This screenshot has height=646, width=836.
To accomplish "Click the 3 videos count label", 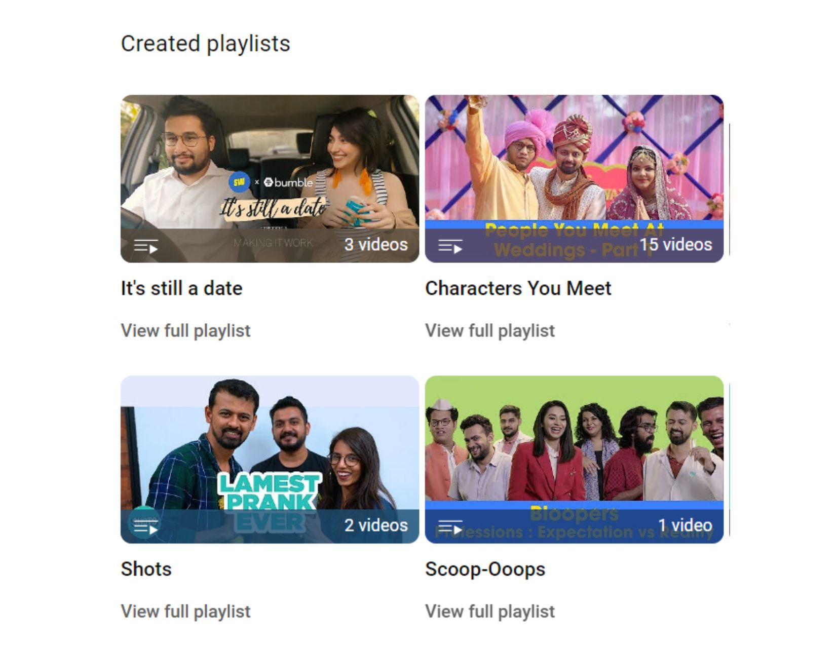I will point(376,245).
